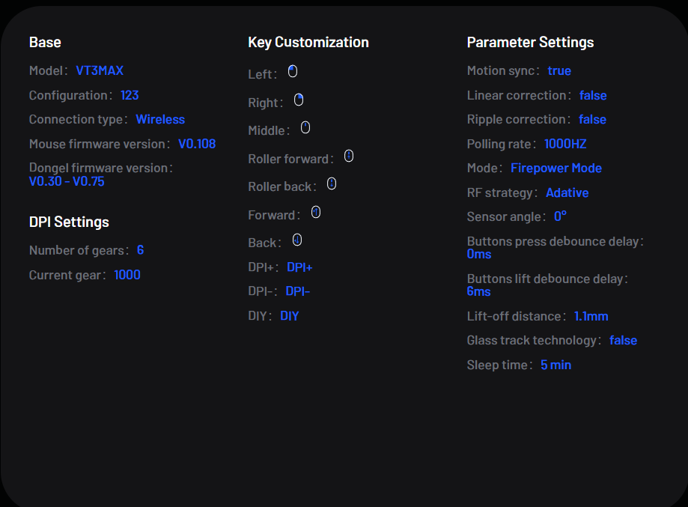This screenshot has width=688, height=507.
Task: Click the Ripple correction false value
Action: (x=592, y=119)
